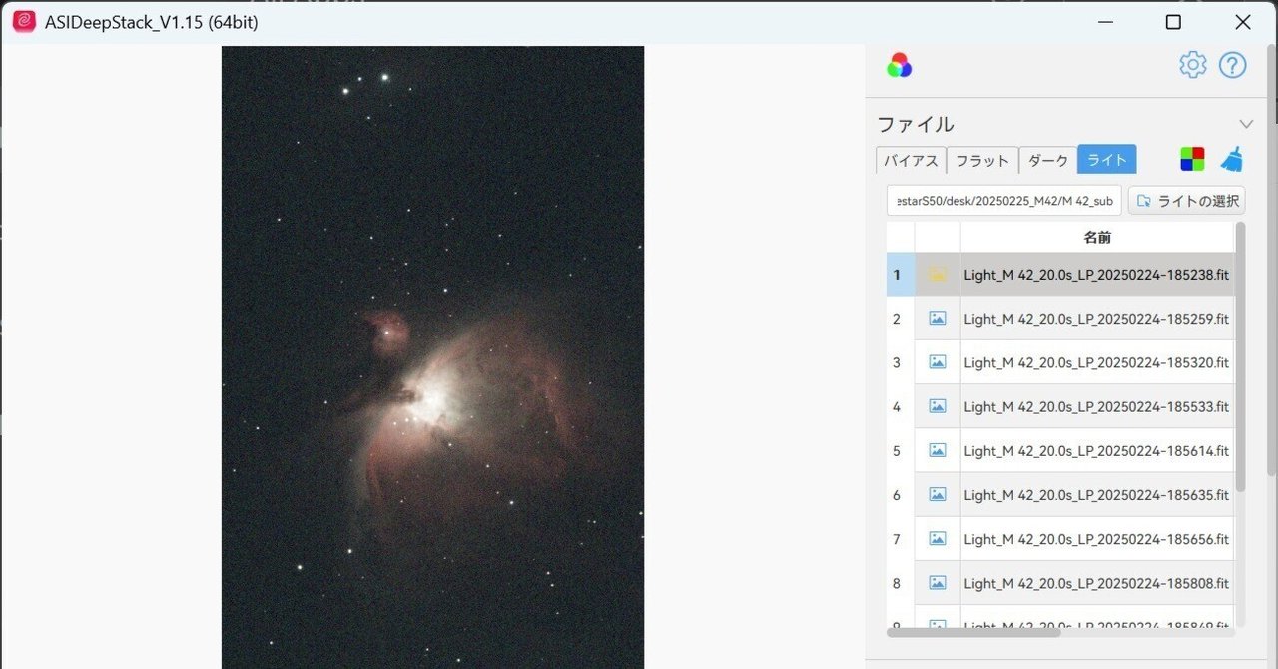
Task: Toggle the ライト tab active state
Action: (x=1106, y=159)
